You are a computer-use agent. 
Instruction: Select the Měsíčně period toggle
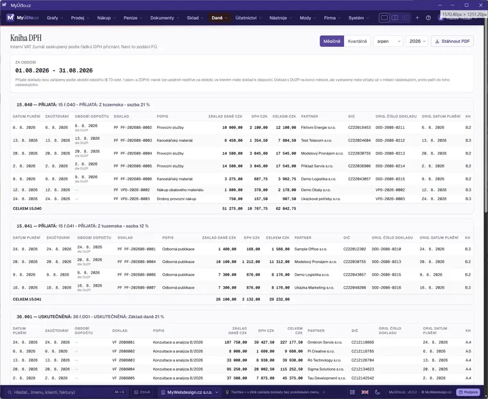click(332, 41)
